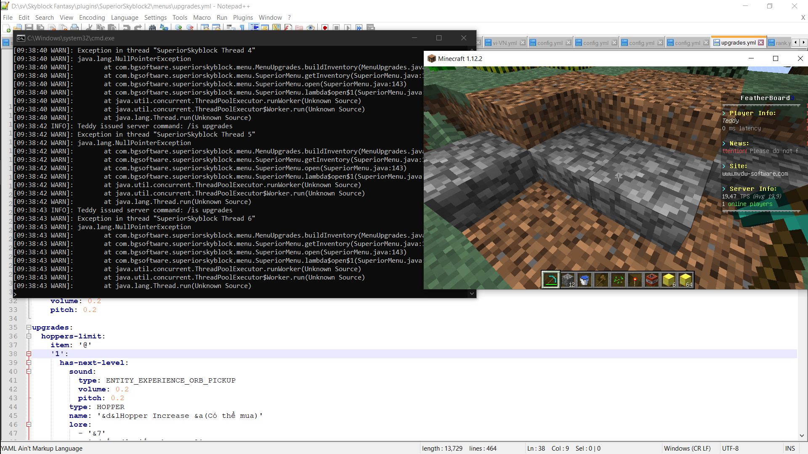Click cmd window scrollbar down arrow
This screenshot has height=454, width=808.
(x=472, y=294)
